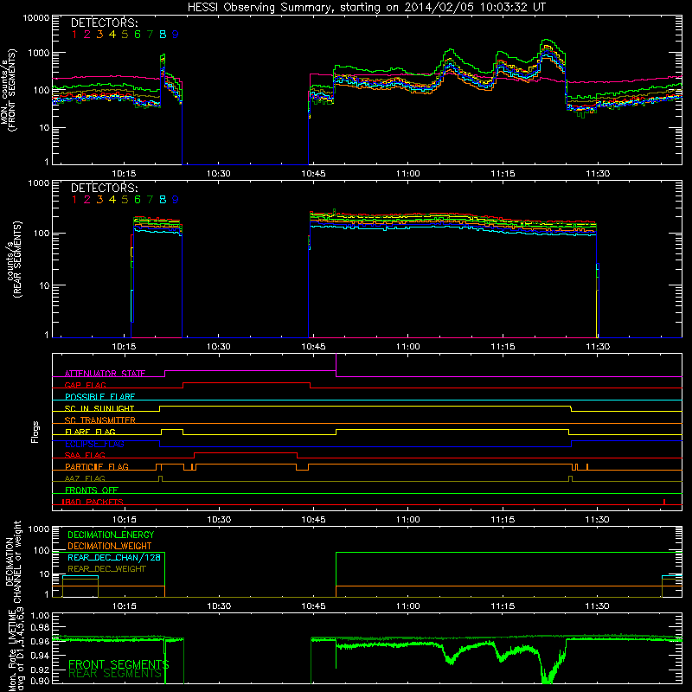The width and height of the screenshot is (692, 692).
Task: Click the SAA_FLAG label
Action: (x=85, y=455)
